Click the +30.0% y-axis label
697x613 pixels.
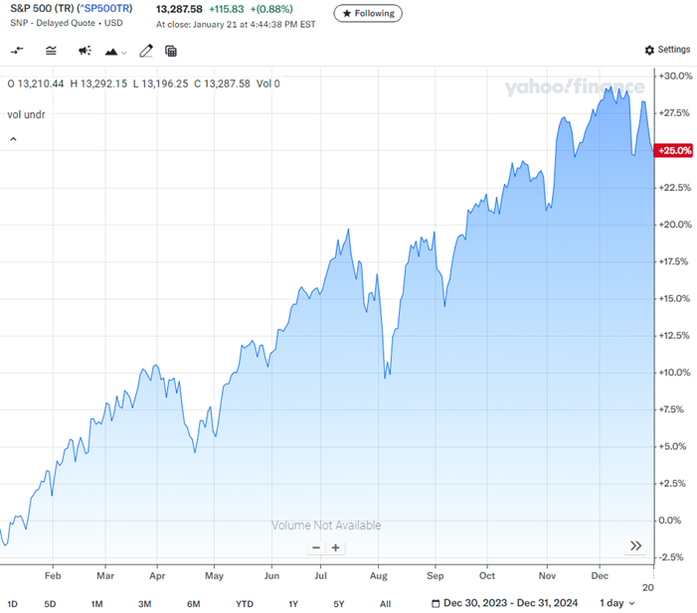675,76
